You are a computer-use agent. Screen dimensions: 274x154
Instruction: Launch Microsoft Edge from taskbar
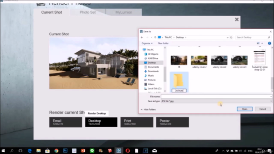coord(30,151)
